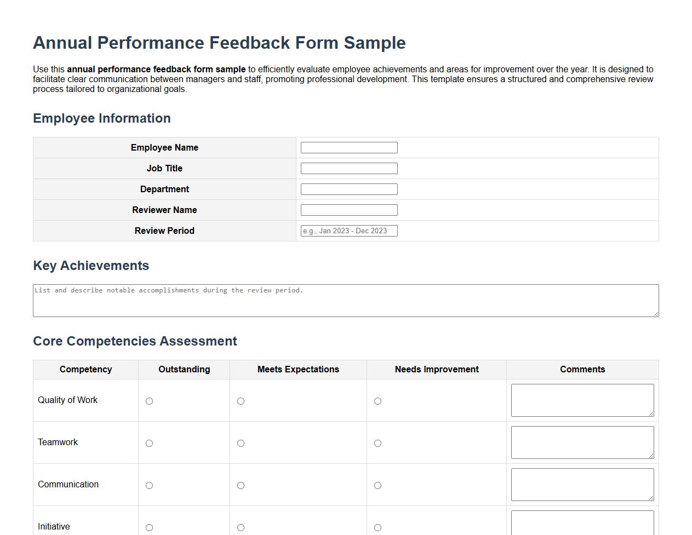Click the Review Period field
This screenshot has width=692, height=535.
coord(348,231)
